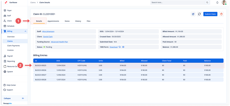Preview 1500 Form with eye icon
Viewport: 230px width, 106px height.
pos(123,47)
